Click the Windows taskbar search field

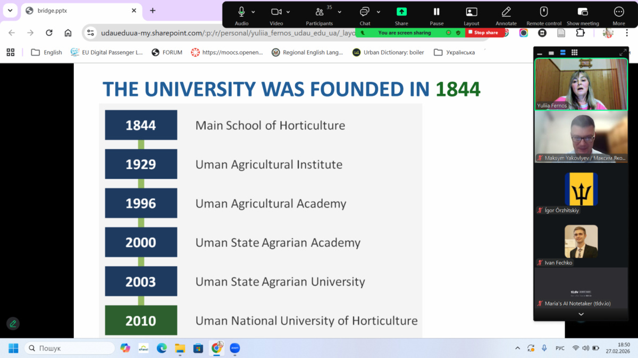69,348
